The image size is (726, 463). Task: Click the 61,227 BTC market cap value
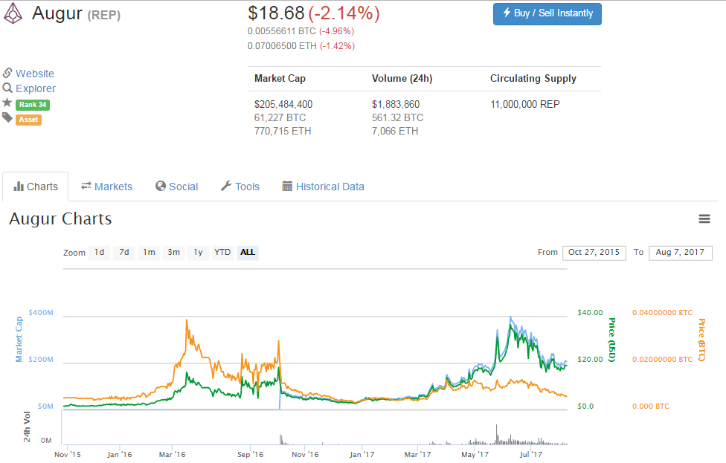click(x=280, y=117)
